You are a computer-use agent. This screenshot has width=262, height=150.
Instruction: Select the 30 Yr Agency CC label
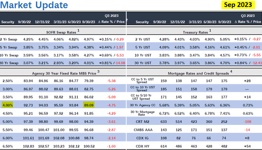pyautogui.click(x=142, y=105)
